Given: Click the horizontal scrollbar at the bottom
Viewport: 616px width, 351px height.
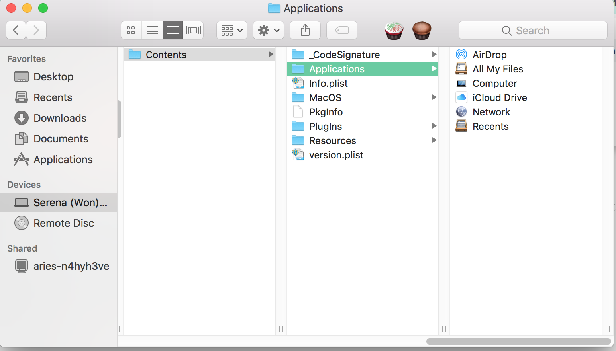Looking at the screenshot, I should click(519, 341).
